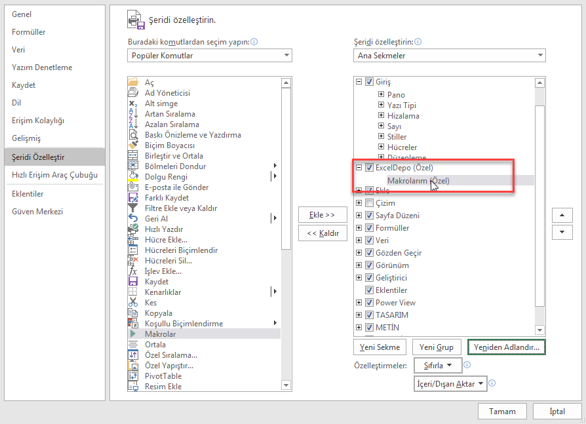Click the Yeni Grup button

click(436, 347)
